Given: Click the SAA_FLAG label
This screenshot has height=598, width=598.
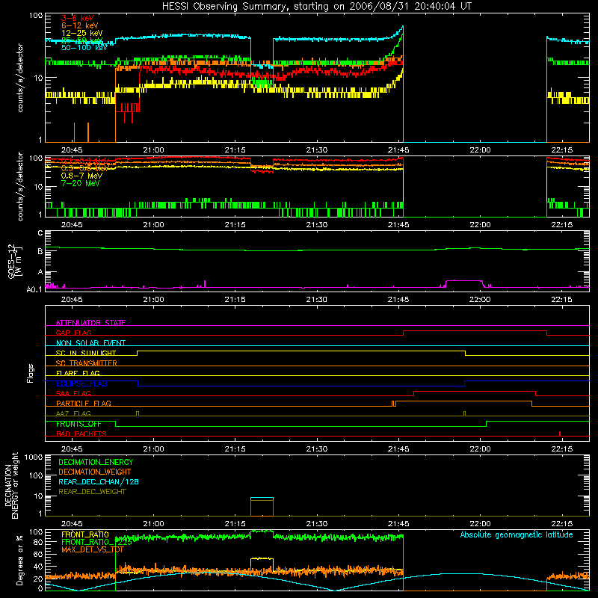Looking at the screenshot, I should coord(73,393).
